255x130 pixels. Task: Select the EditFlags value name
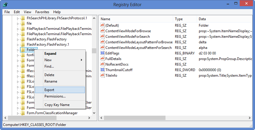tap(112, 53)
